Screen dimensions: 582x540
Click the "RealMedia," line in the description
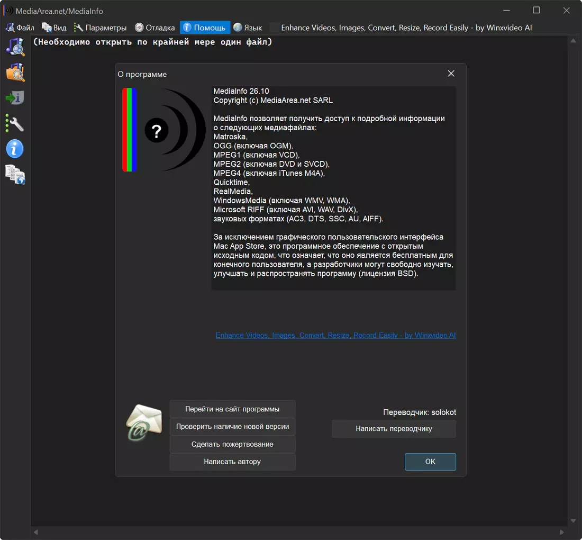pos(233,191)
